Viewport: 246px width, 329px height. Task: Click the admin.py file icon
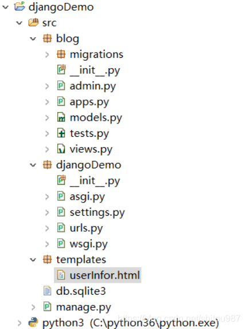pyautogui.click(x=61, y=86)
